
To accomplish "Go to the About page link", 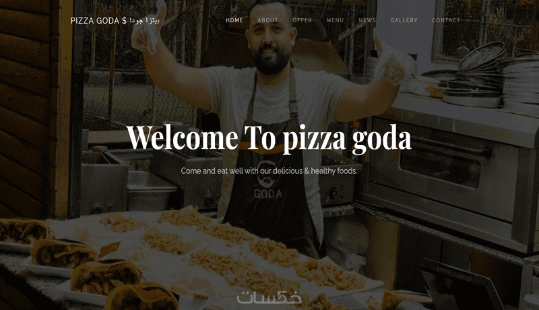I will coord(267,20).
